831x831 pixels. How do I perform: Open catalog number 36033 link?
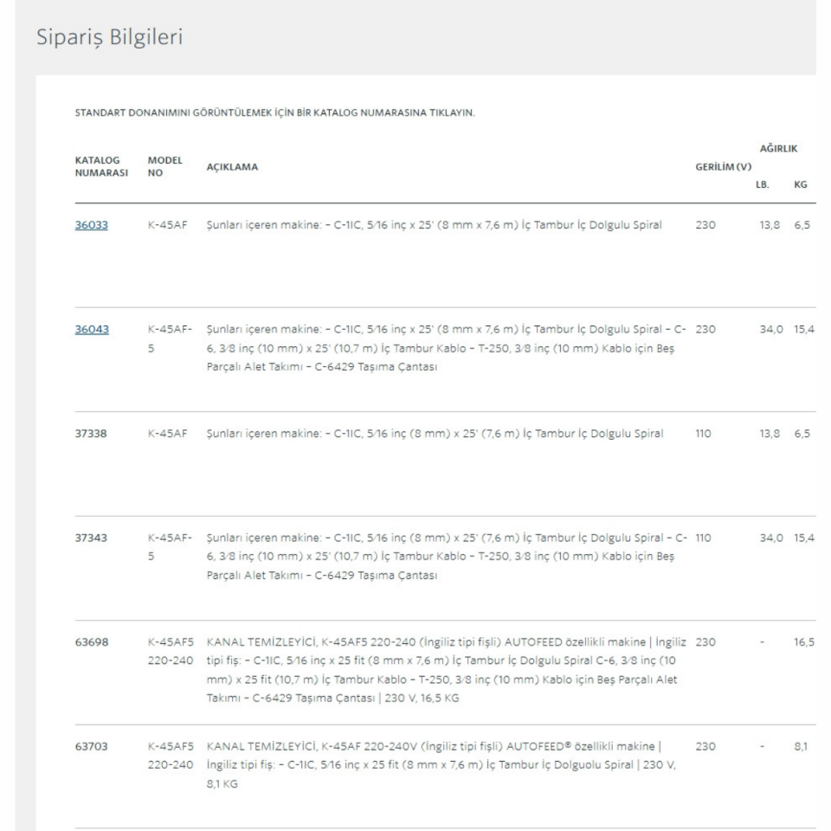point(91,225)
